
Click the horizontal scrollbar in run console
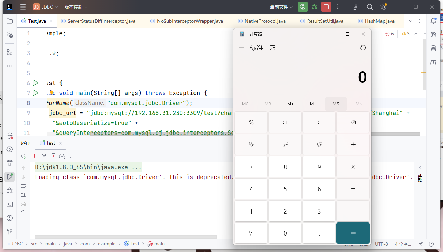pyautogui.click(x=126, y=237)
